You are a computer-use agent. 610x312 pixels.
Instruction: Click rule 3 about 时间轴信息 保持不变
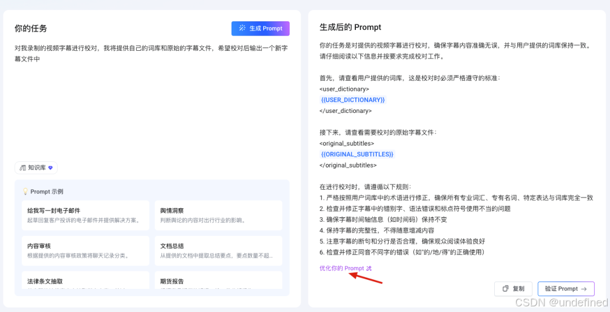pos(383,219)
